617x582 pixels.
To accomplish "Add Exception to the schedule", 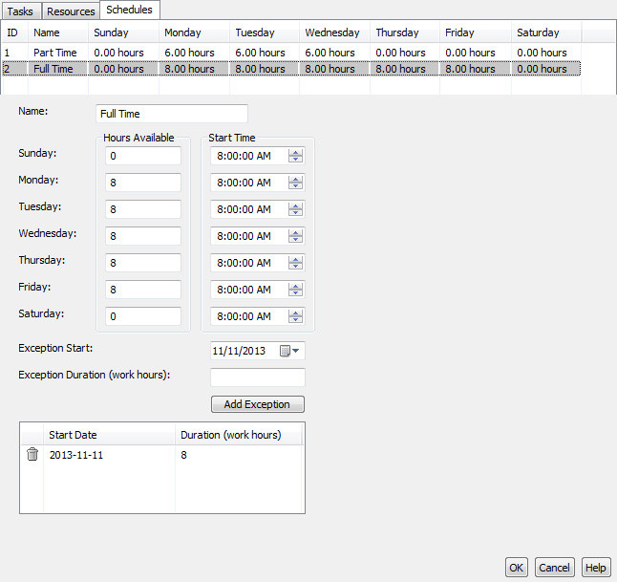I will coord(258,404).
